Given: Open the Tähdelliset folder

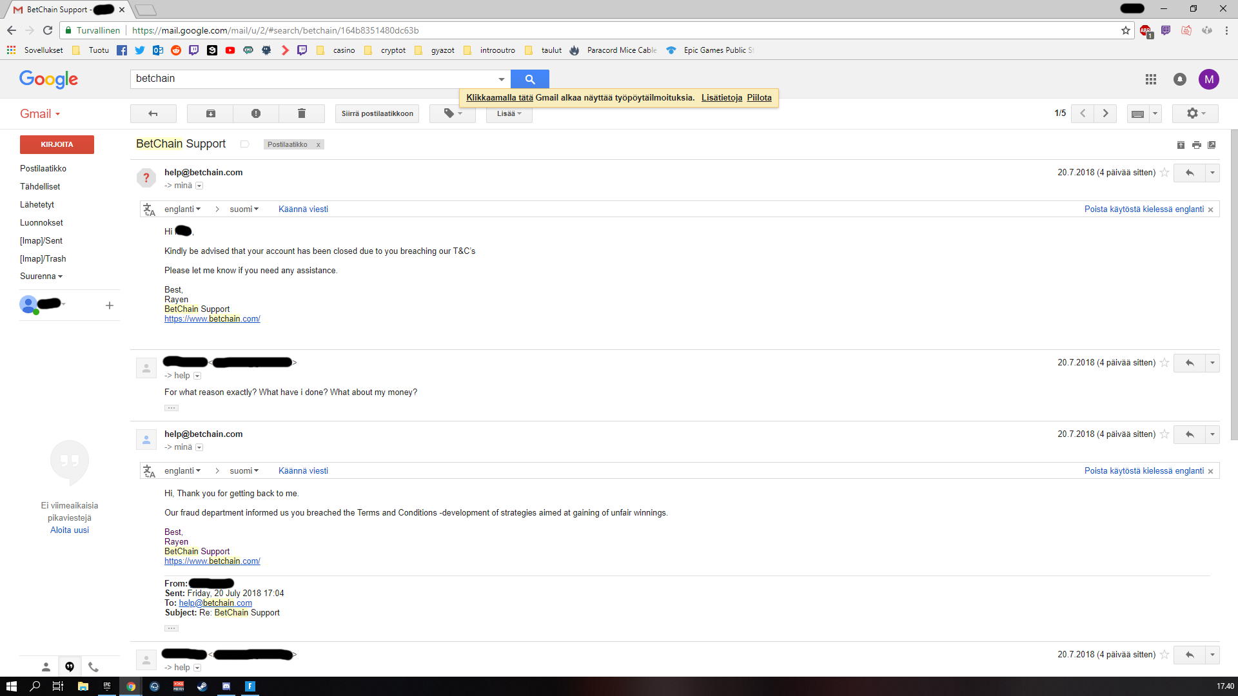Looking at the screenshot, I should [x=40, y=186].
